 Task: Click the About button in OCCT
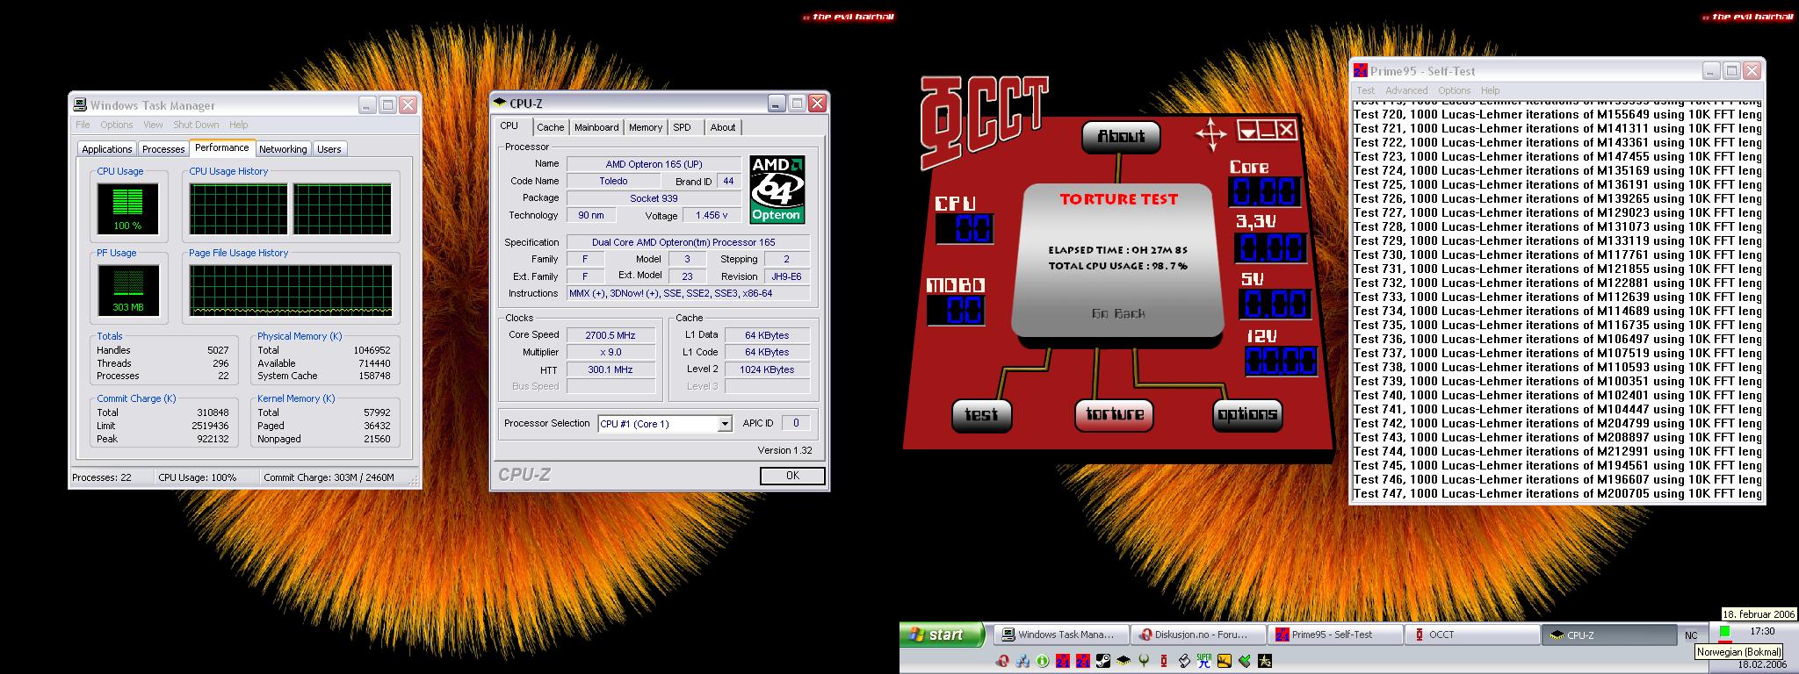[x=1121, y=136]
